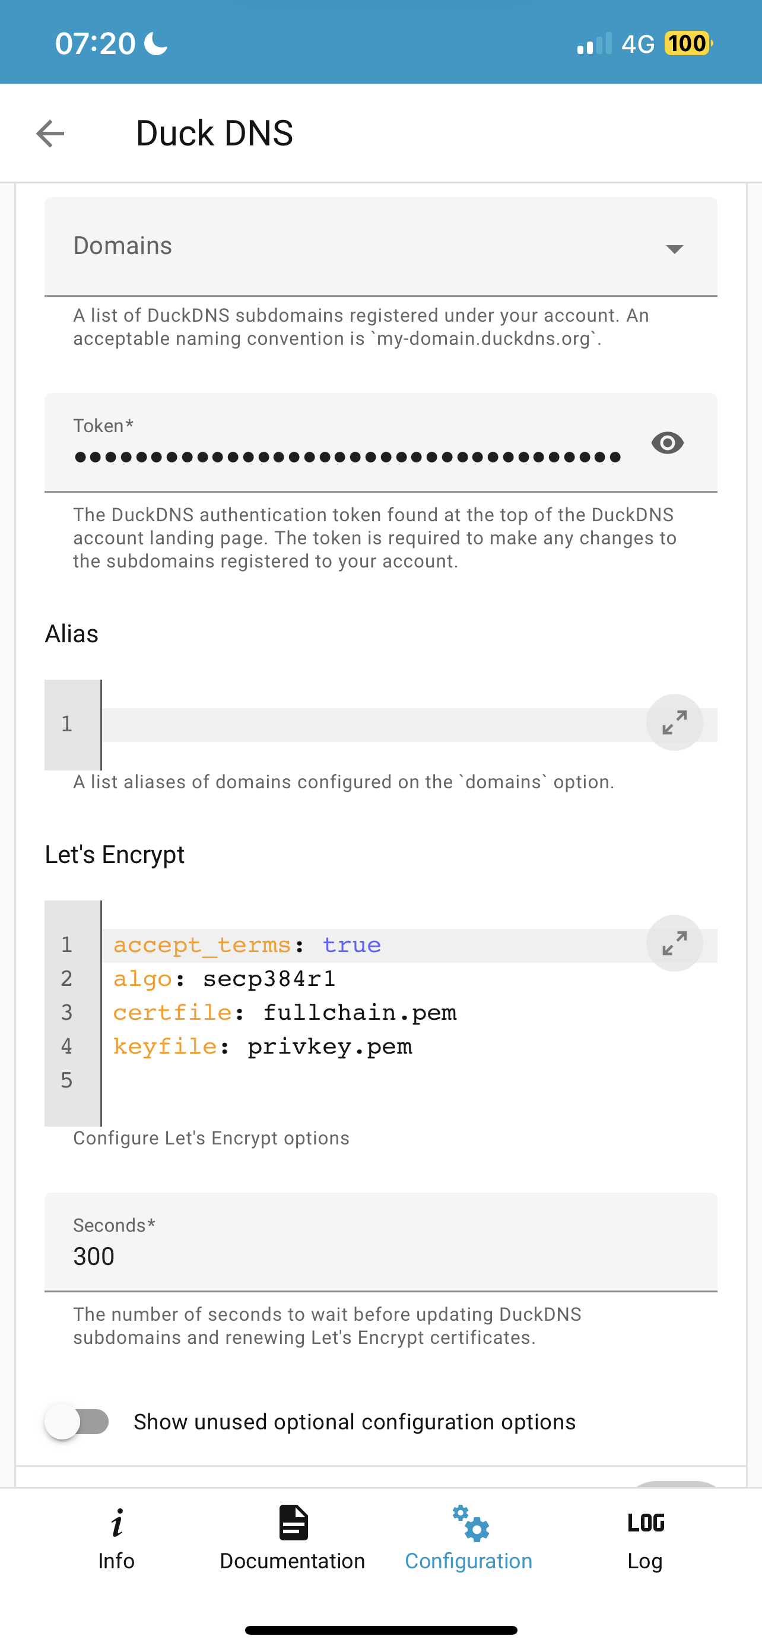The width and height of the screenshot is (762, 1649).
Task: Expand the Alias editor to fullscreen
Action: pyautogui.click(x=674, y=722)
